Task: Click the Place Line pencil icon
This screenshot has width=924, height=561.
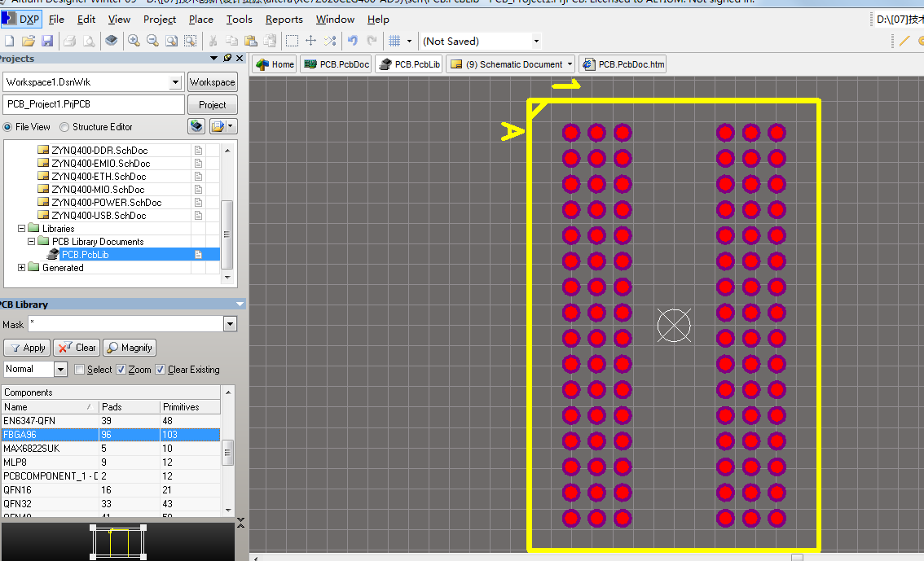Action: tap(904, 42)
